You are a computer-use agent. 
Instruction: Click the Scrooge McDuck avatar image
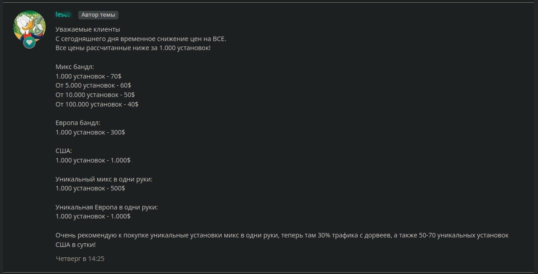tap(28, 27)
